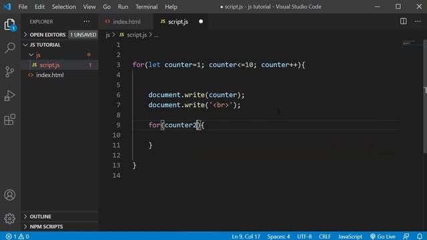This screenshot has width=427, height=240.
Task: Collapse the JS TUTORIAL folder section
Action: (x=60, y=45)
